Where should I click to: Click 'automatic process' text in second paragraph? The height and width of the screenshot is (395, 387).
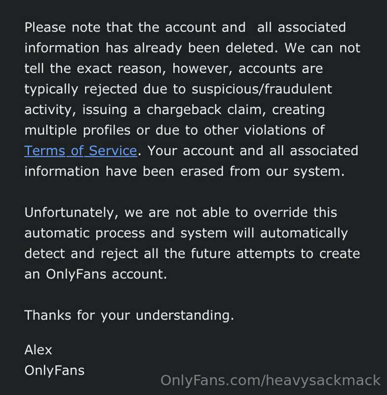click(x=85, y=233)
